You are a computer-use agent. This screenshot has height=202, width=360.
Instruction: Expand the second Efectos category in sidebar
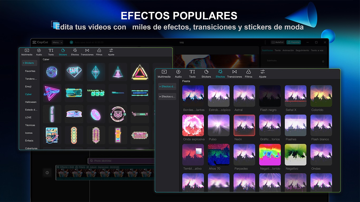click(167, 97)
